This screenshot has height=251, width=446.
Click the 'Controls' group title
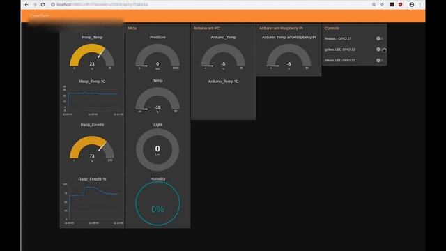pos(332,28)
